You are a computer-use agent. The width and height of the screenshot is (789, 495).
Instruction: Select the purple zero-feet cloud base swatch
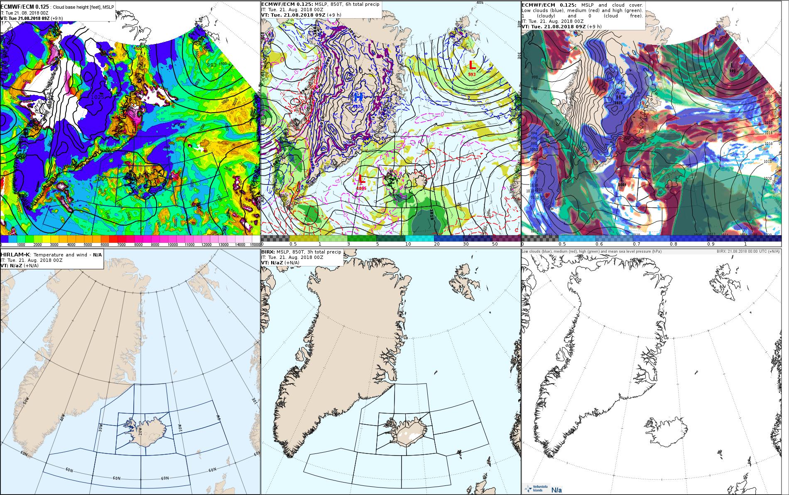4,239
